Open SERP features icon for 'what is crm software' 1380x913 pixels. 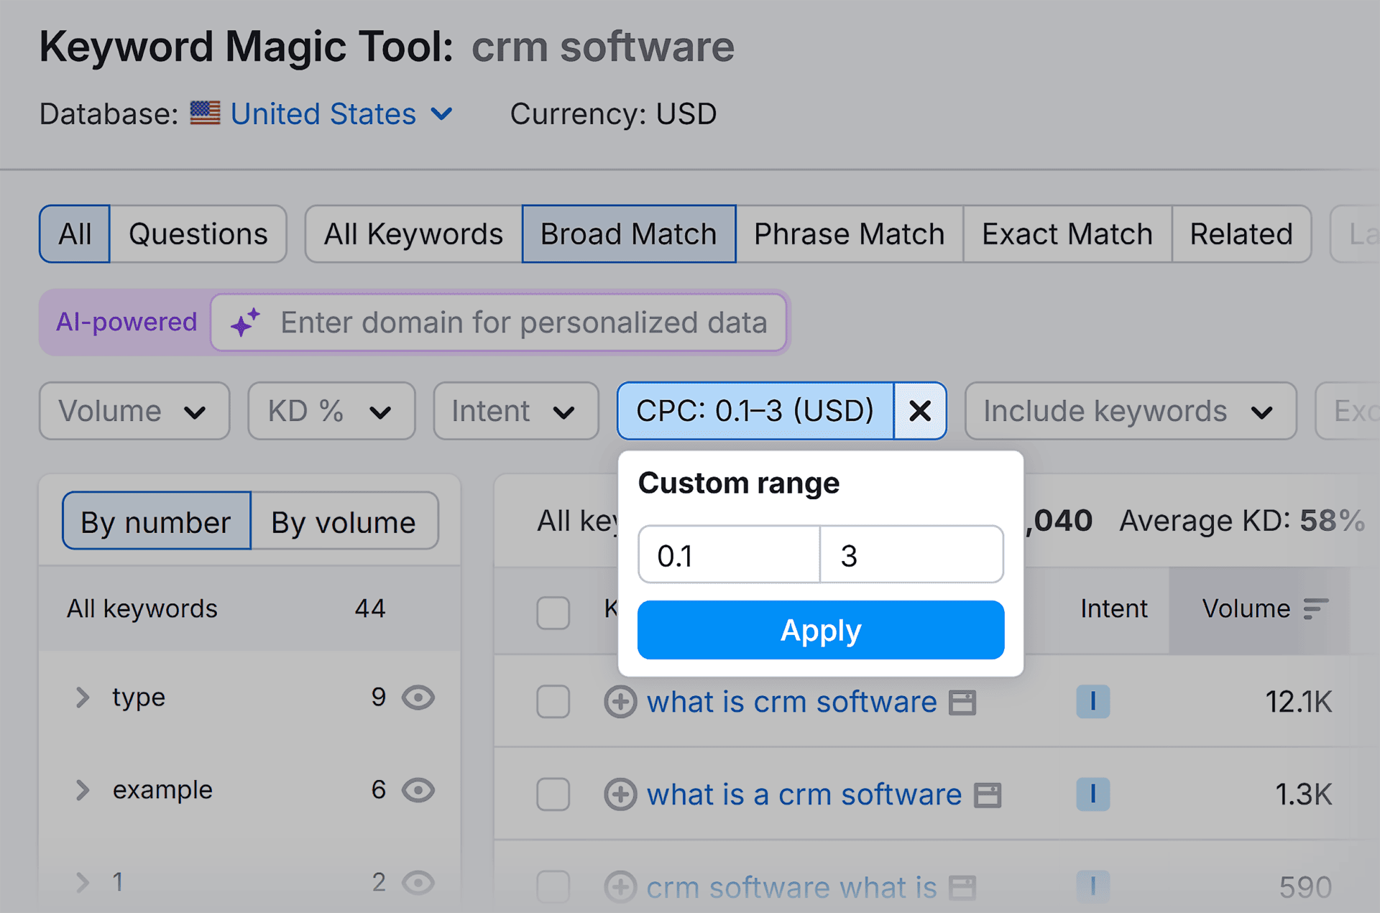point(962,703)
